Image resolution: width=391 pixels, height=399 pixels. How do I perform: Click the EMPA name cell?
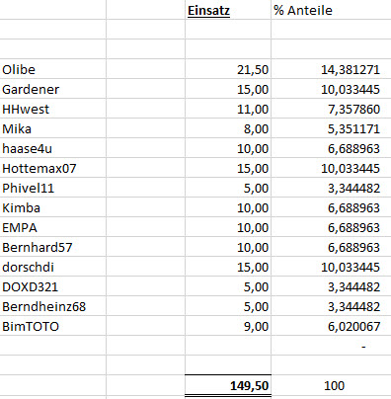tap(53, 227)
